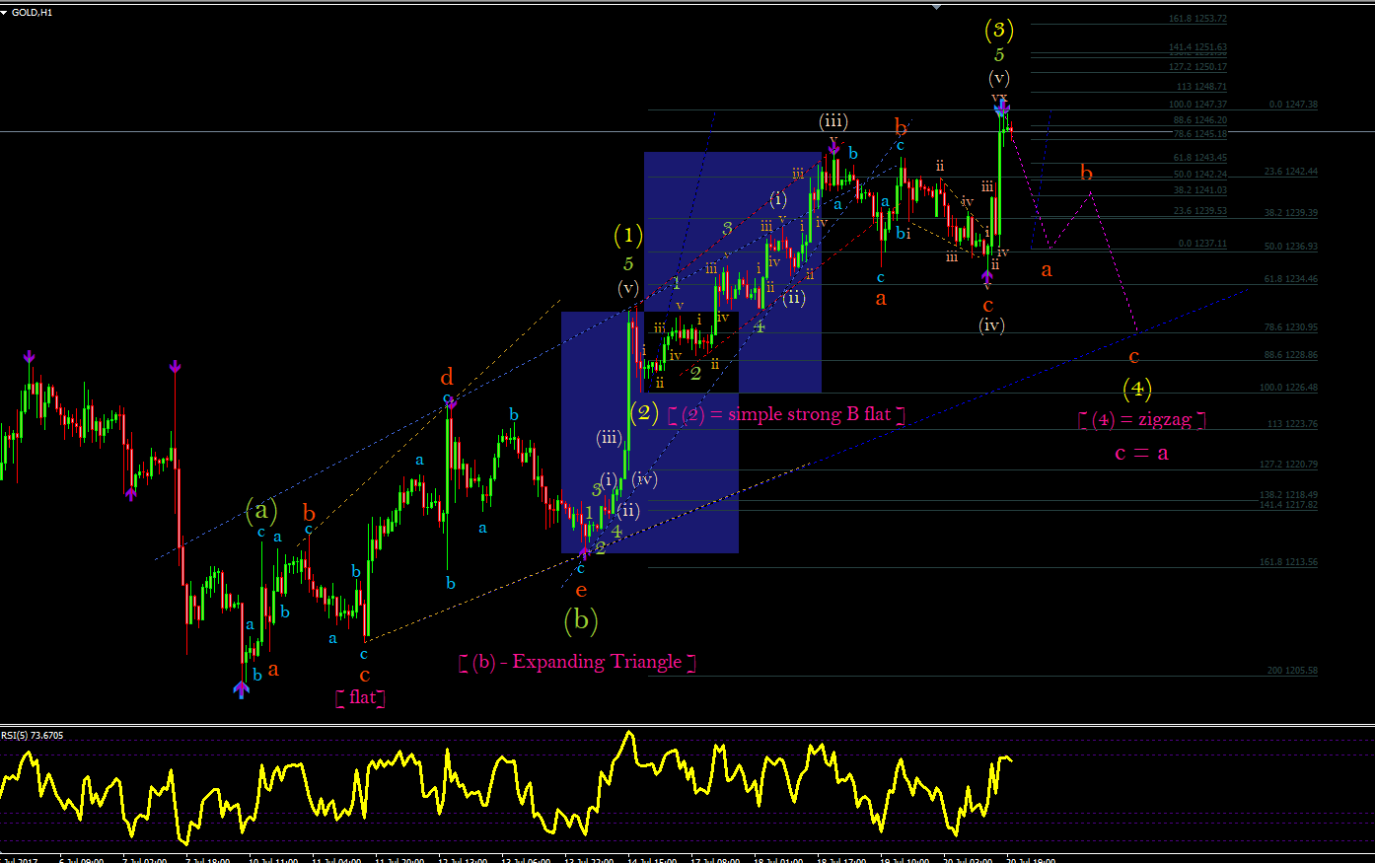Viewport: 1375px width, 863px height.
Task: Select the pink 'c = a' label
Action: tap(1141, 454)
